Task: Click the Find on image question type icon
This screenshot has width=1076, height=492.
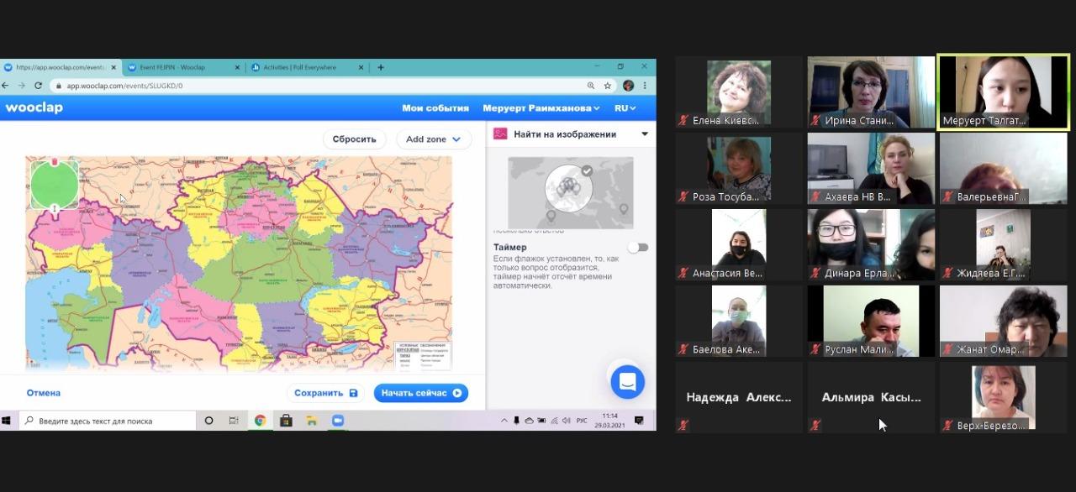Action: (x=500, y=133)
